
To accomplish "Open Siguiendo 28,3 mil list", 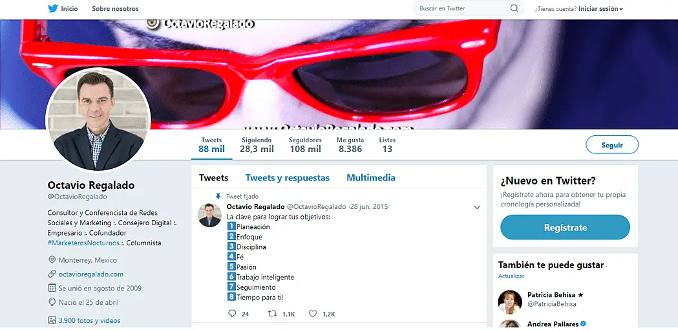I will coord(257,145).
